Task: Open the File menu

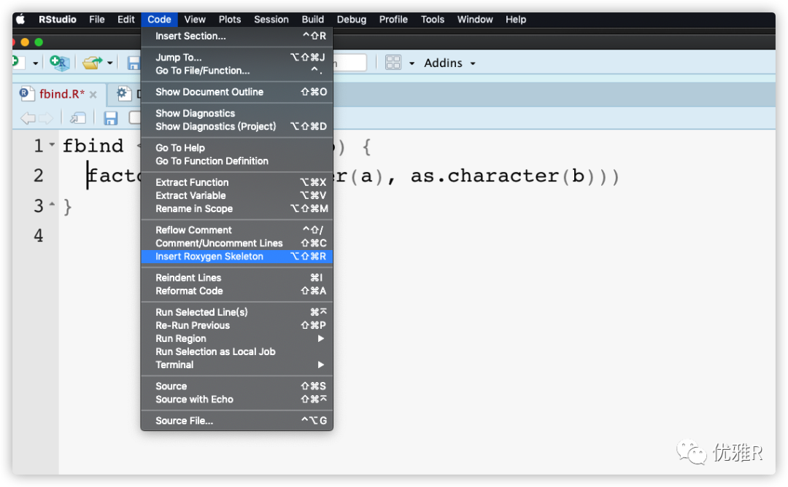Action: pyautogui.click(x=97, y=20)
